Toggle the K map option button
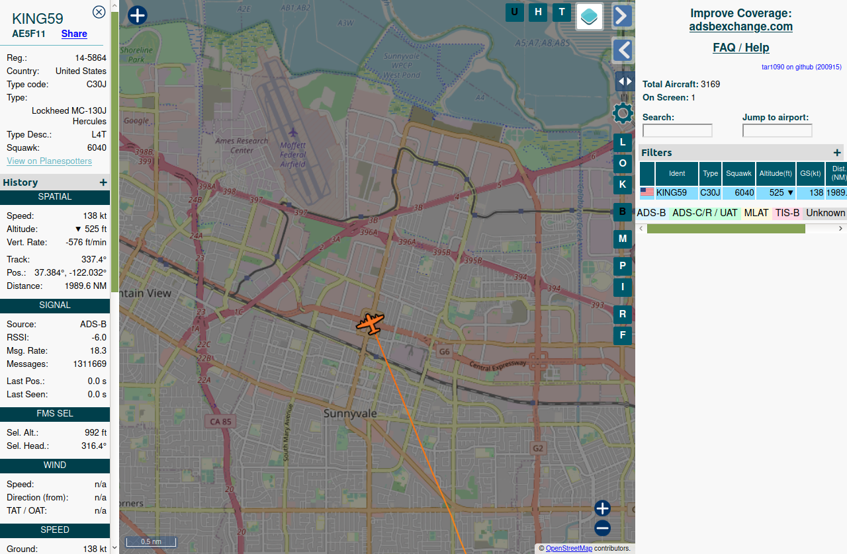Screen dimensions: 847x554 pos(623,184)
